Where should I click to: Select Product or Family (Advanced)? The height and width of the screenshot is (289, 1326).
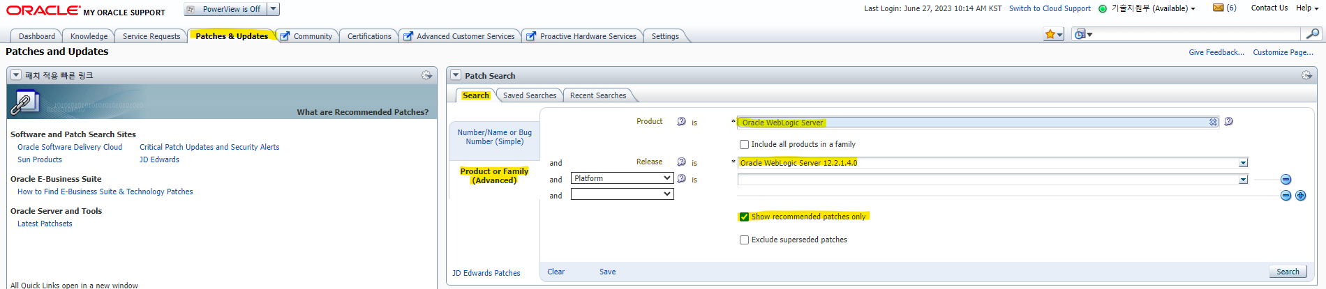[494, 175]
